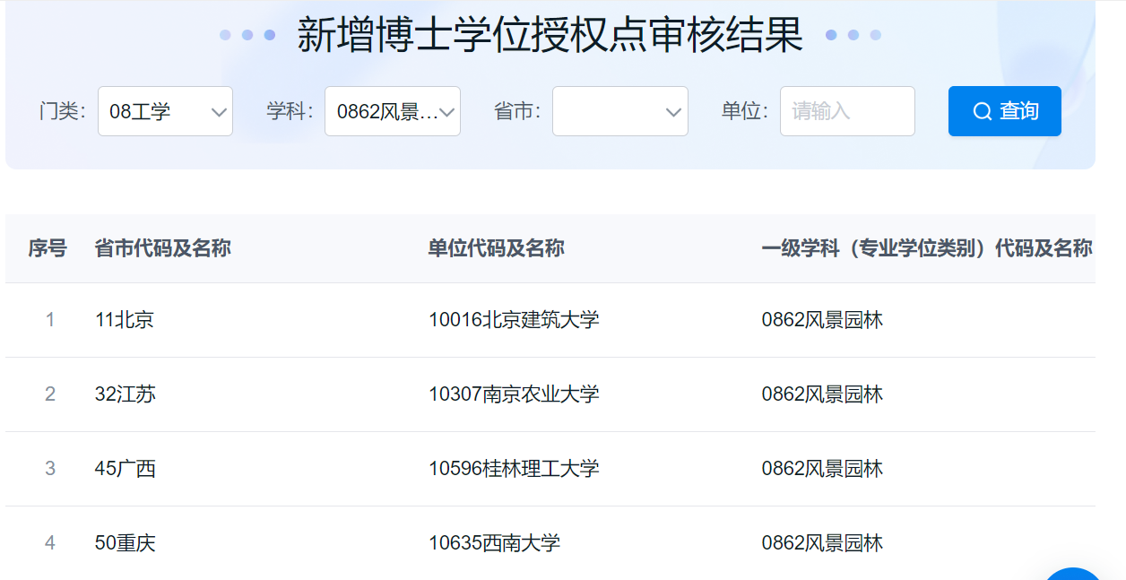Open the empty 省市 dropdown

(620, 111)
